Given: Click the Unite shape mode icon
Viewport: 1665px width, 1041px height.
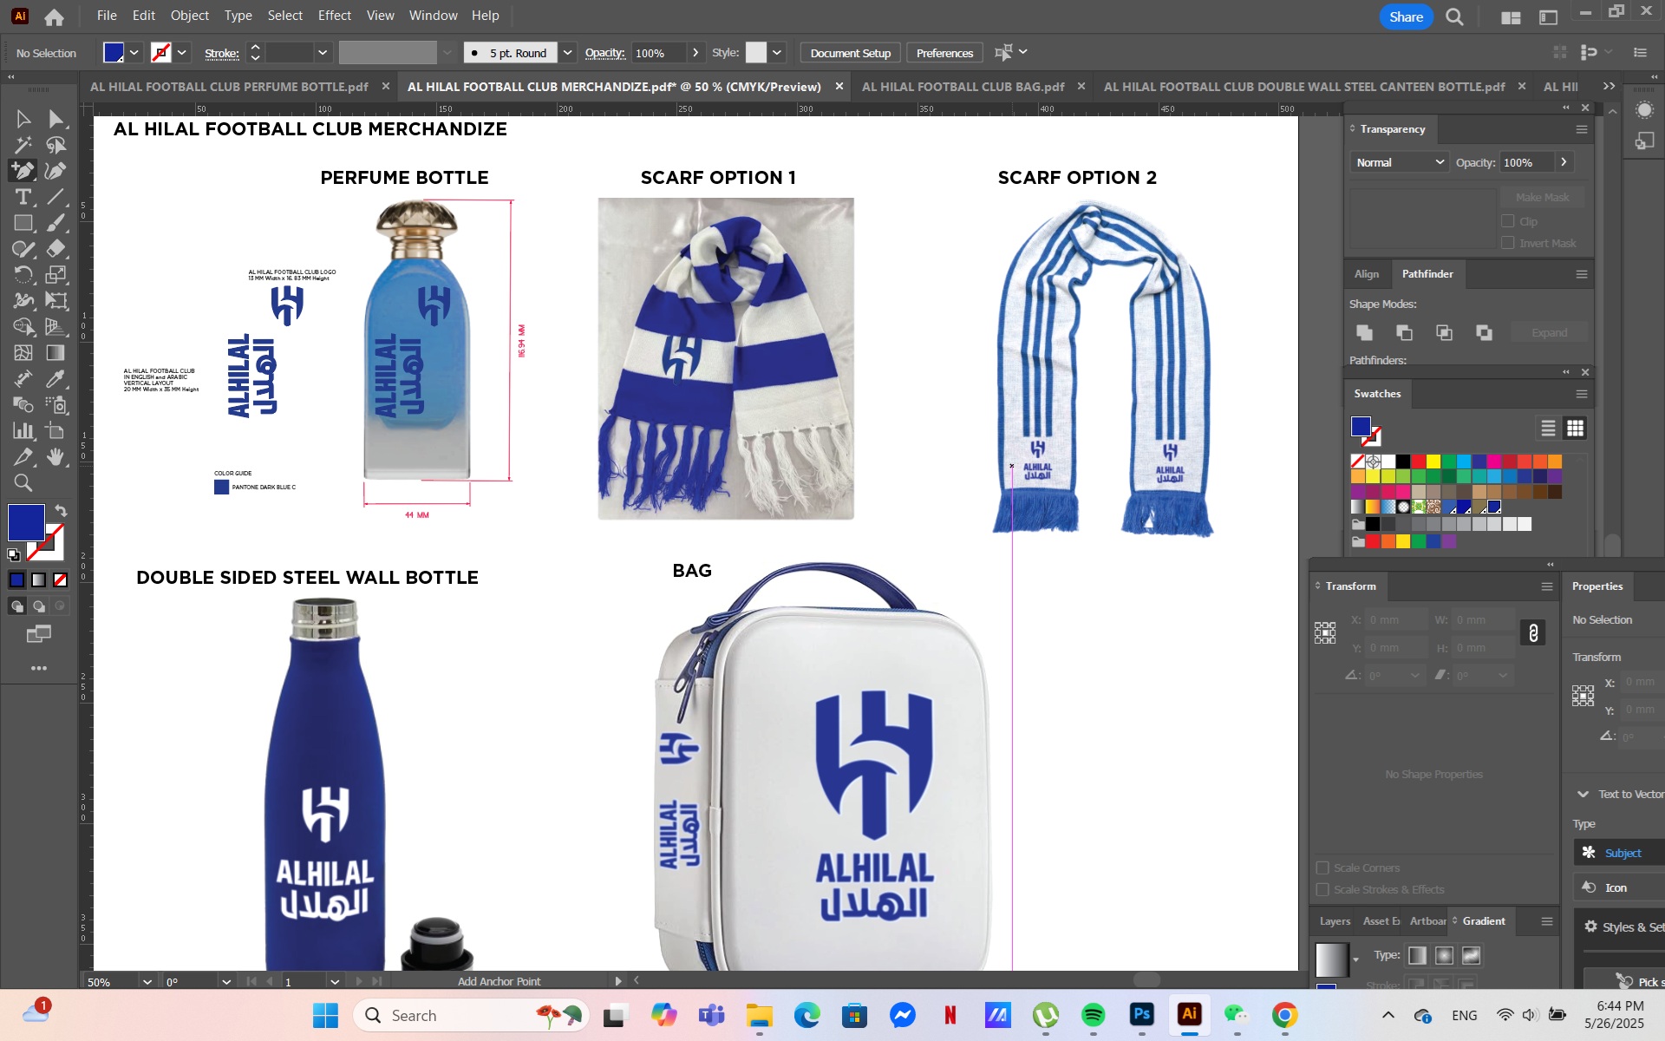Looking at the screenshot, I should [1364, 332].
